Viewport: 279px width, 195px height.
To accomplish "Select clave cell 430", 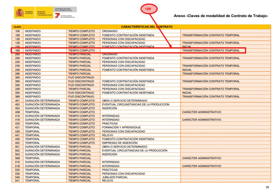I will tap(17, 132).
